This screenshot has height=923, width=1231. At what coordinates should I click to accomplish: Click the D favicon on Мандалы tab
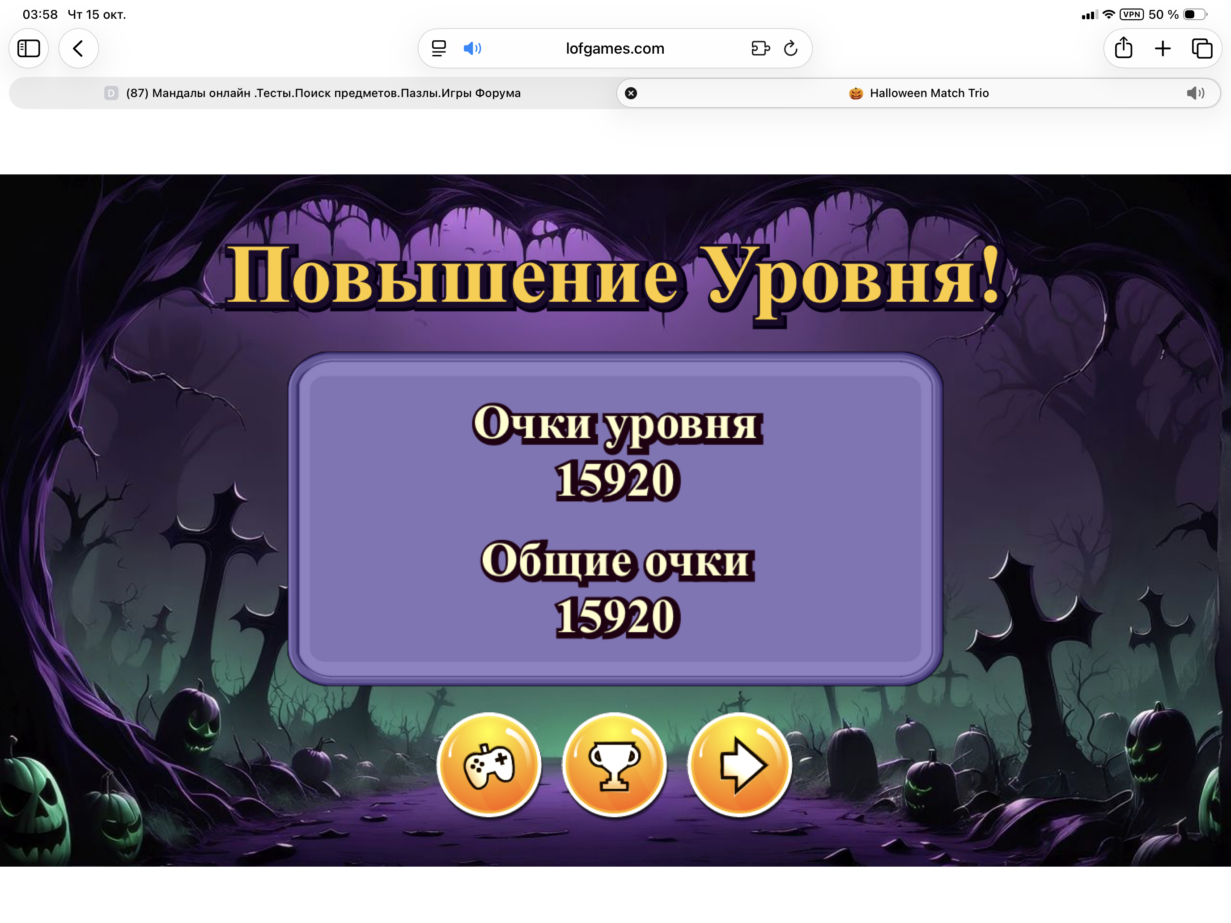pyautogui.click(x=111, y=93)
